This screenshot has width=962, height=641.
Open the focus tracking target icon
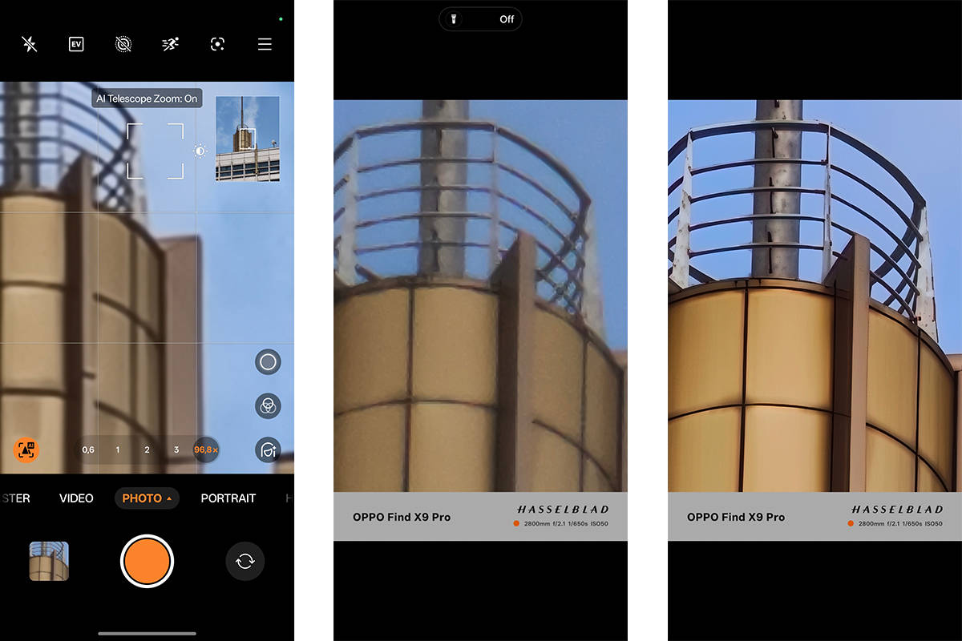click(217, 44)
